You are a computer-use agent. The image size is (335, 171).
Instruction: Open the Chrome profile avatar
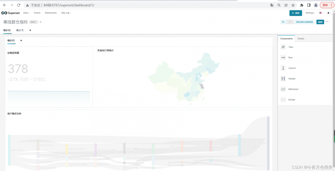(x=316, y=5)
